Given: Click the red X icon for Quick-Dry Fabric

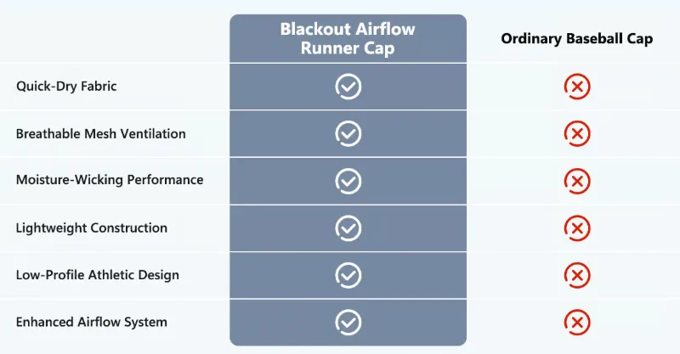Looking at the screenshot, I should pyautogui.click(x=577, y=87).
